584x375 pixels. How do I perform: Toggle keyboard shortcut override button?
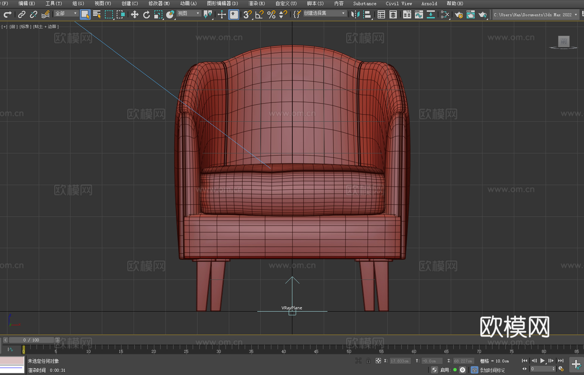[x=234, y=14]
